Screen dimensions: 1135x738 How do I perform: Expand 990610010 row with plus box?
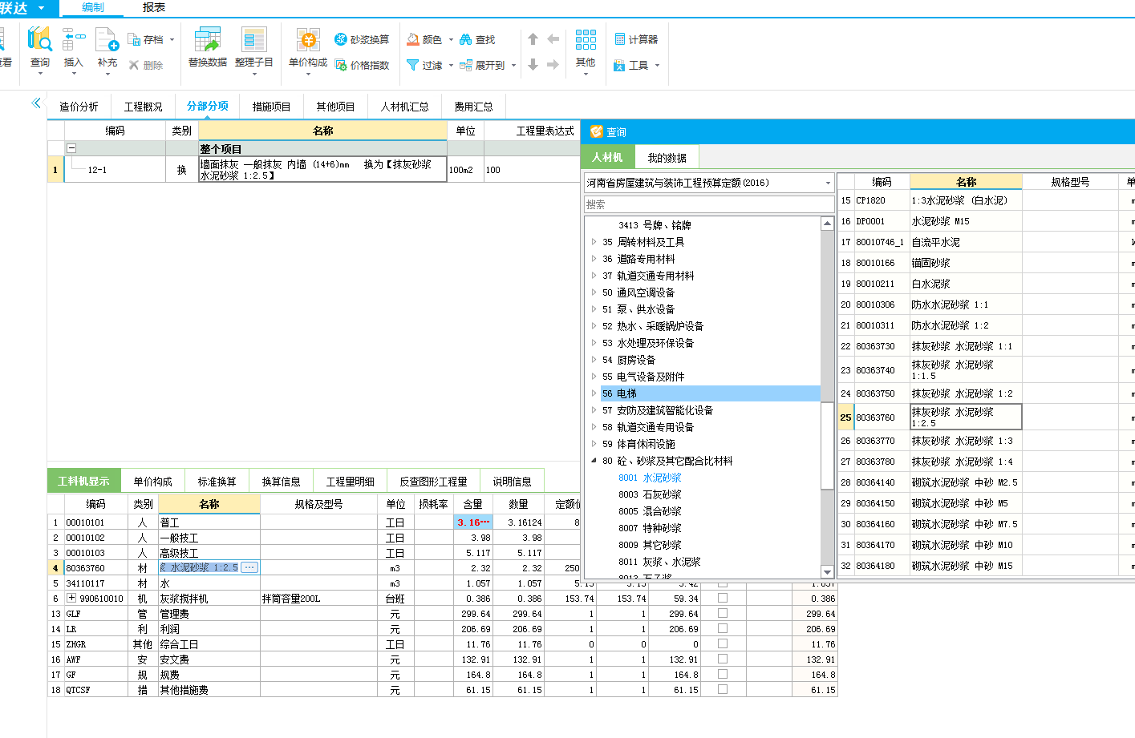pyautogui.click(x=71, y=598)
